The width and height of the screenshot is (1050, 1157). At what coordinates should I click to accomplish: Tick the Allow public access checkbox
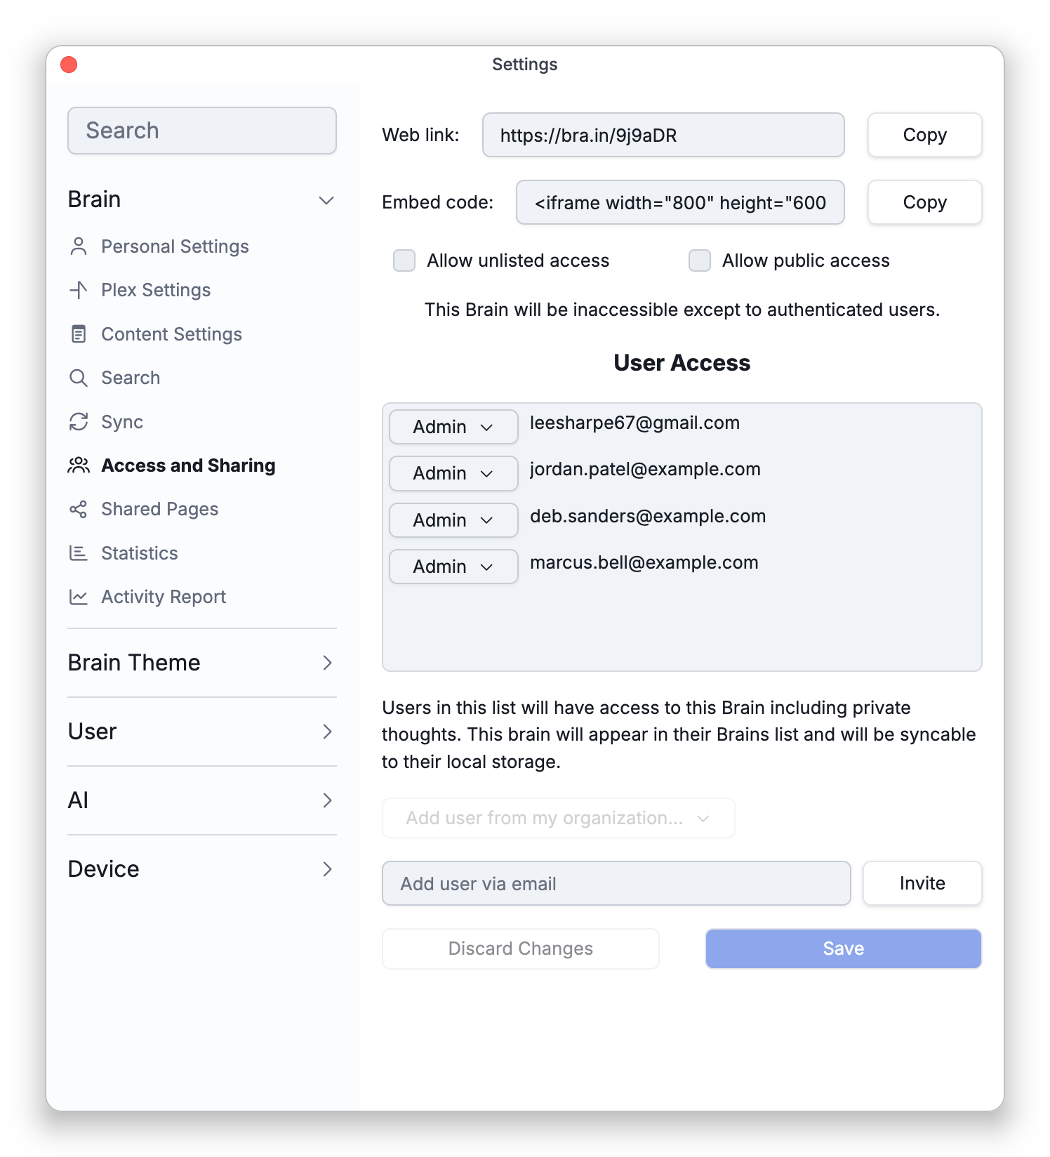[700, 260]
